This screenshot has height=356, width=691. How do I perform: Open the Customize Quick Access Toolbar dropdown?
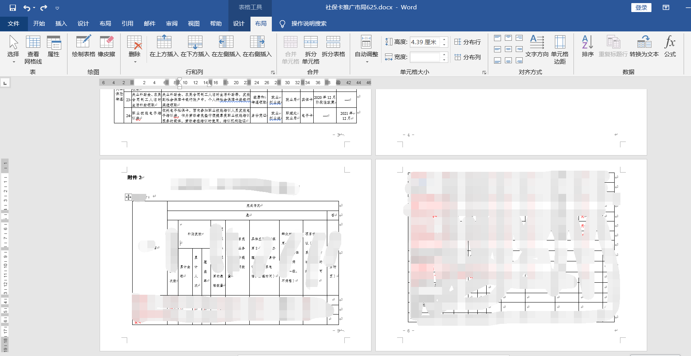57,8
